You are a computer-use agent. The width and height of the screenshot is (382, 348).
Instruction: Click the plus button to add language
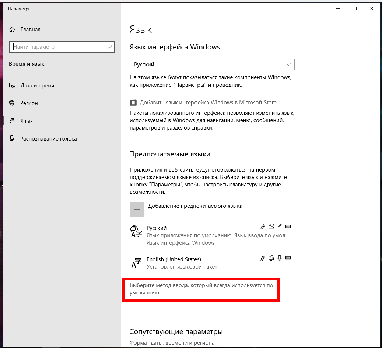click(137, 209)
